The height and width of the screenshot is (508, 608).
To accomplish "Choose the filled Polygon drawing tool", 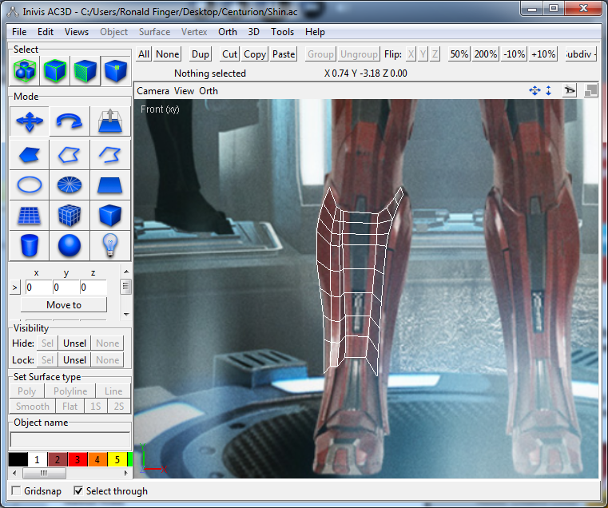I will (30, 155).
